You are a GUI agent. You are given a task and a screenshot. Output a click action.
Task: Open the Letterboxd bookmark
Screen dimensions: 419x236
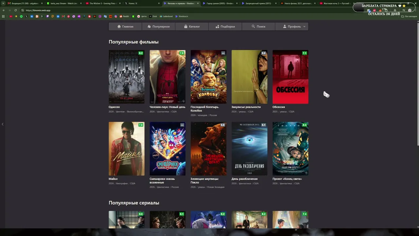[166, 16]
